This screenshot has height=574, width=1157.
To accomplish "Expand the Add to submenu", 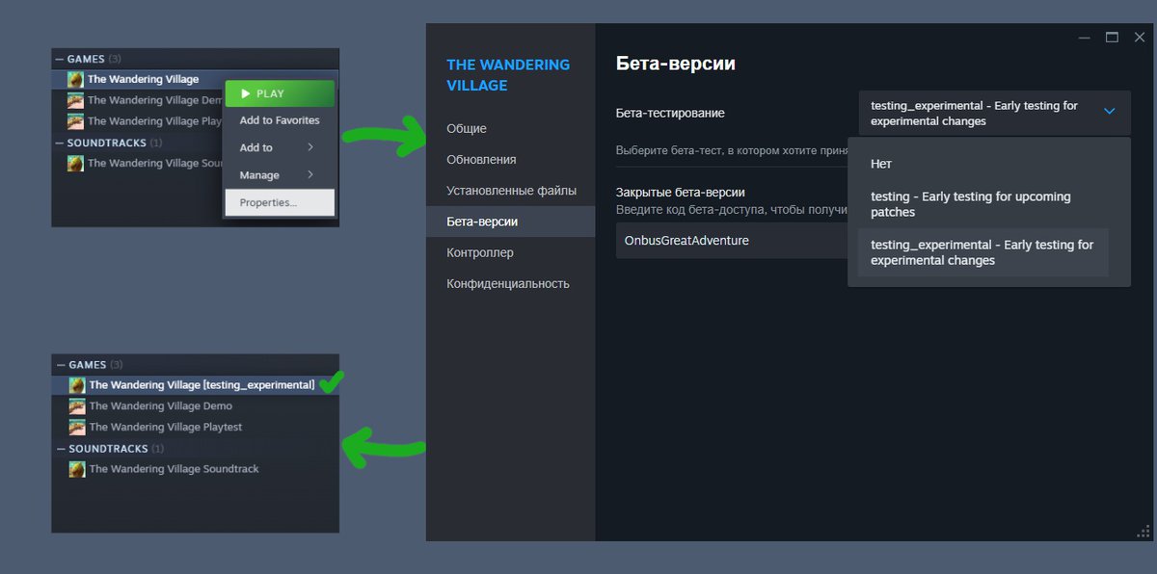I will 310,147.
